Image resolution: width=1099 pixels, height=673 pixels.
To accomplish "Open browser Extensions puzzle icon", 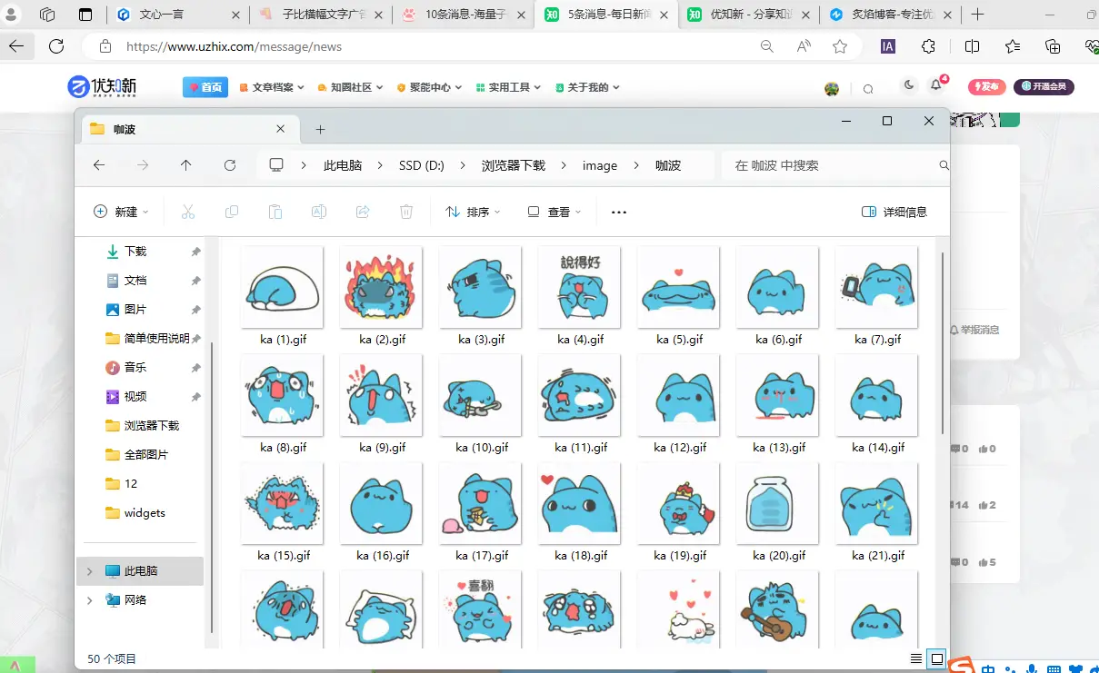I will pyautogui.click(x=928, y=46).
